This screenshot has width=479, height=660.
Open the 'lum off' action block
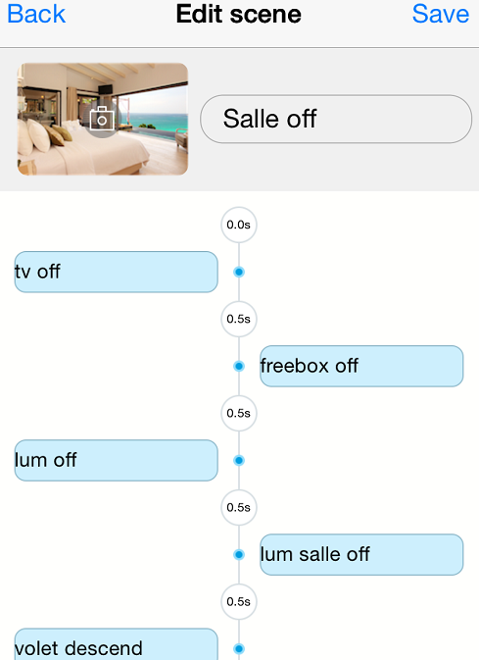[116, 461]
